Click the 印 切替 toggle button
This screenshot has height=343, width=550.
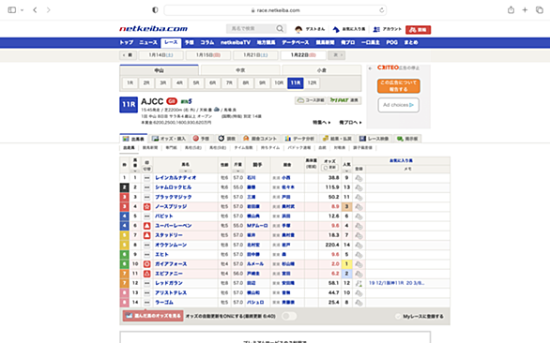click(147, 169)
